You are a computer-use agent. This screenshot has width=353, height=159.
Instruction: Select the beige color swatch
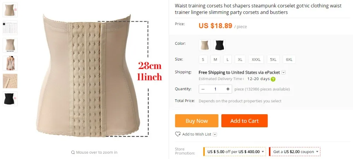[205, 45]
